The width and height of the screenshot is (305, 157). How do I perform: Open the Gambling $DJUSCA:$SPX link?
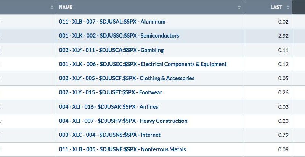(111, 50)
